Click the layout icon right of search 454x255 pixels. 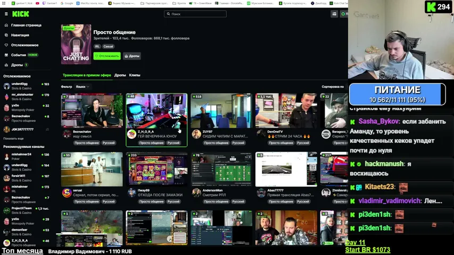pos(334,14)
